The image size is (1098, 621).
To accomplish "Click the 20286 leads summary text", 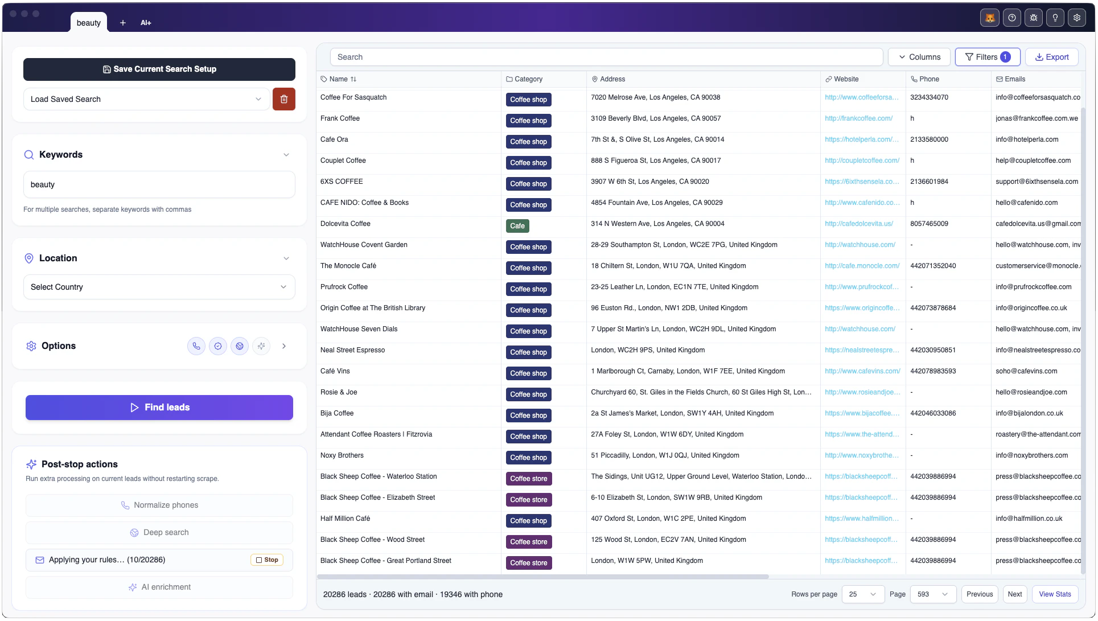I will [x=413, y=594].
